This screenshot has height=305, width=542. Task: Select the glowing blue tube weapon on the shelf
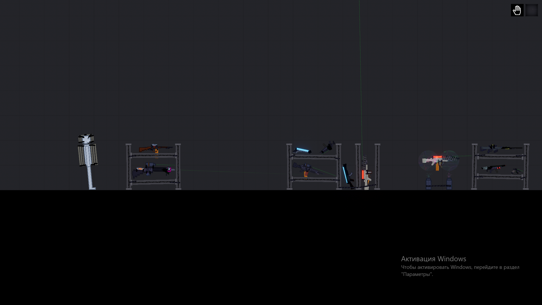point(303,150)
